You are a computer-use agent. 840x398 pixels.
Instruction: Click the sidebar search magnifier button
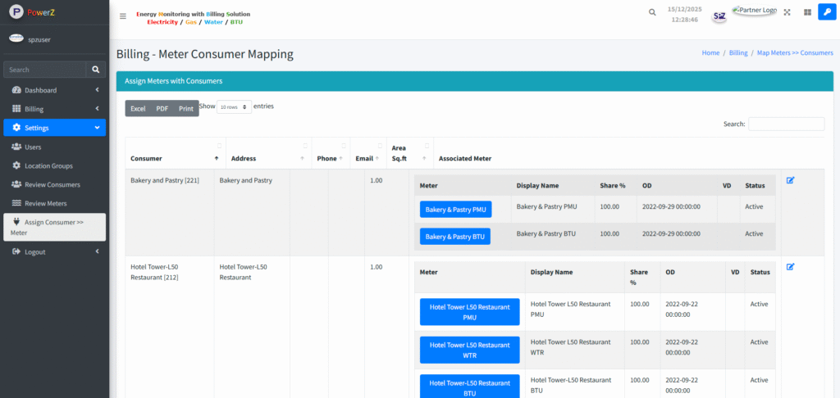pyautogui.click(x=95, y=70)
